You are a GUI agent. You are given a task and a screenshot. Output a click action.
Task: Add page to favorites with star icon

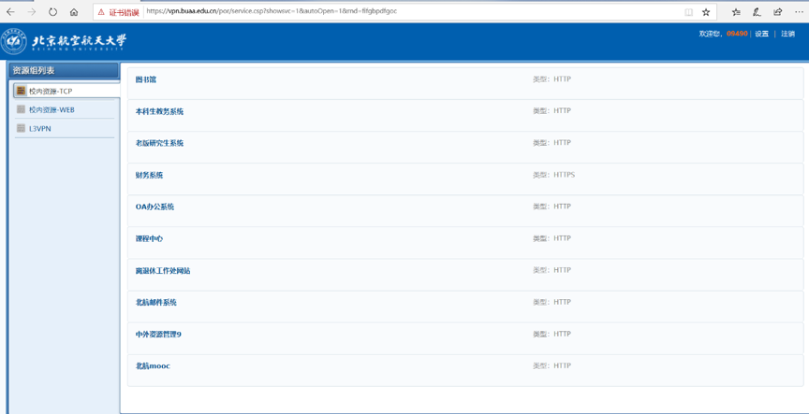pos(706,12)
